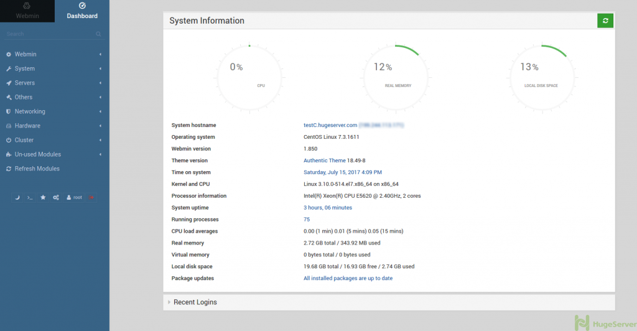Click the search magnifier icon

point(98,34)
